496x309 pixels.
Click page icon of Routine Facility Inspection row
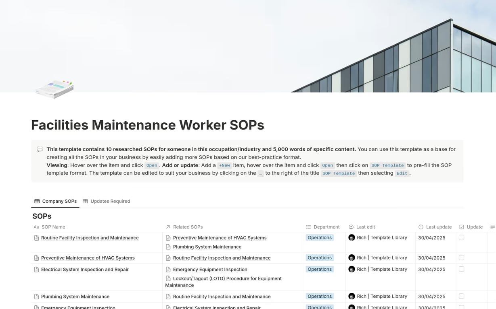36,238
